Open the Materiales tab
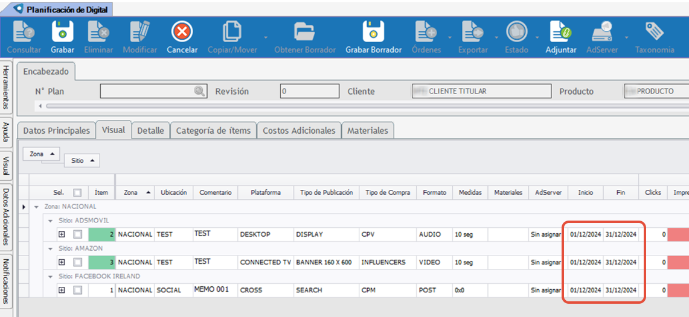This screenshot has width=689, height=317. pyautogui.click(x=368, y=131)
